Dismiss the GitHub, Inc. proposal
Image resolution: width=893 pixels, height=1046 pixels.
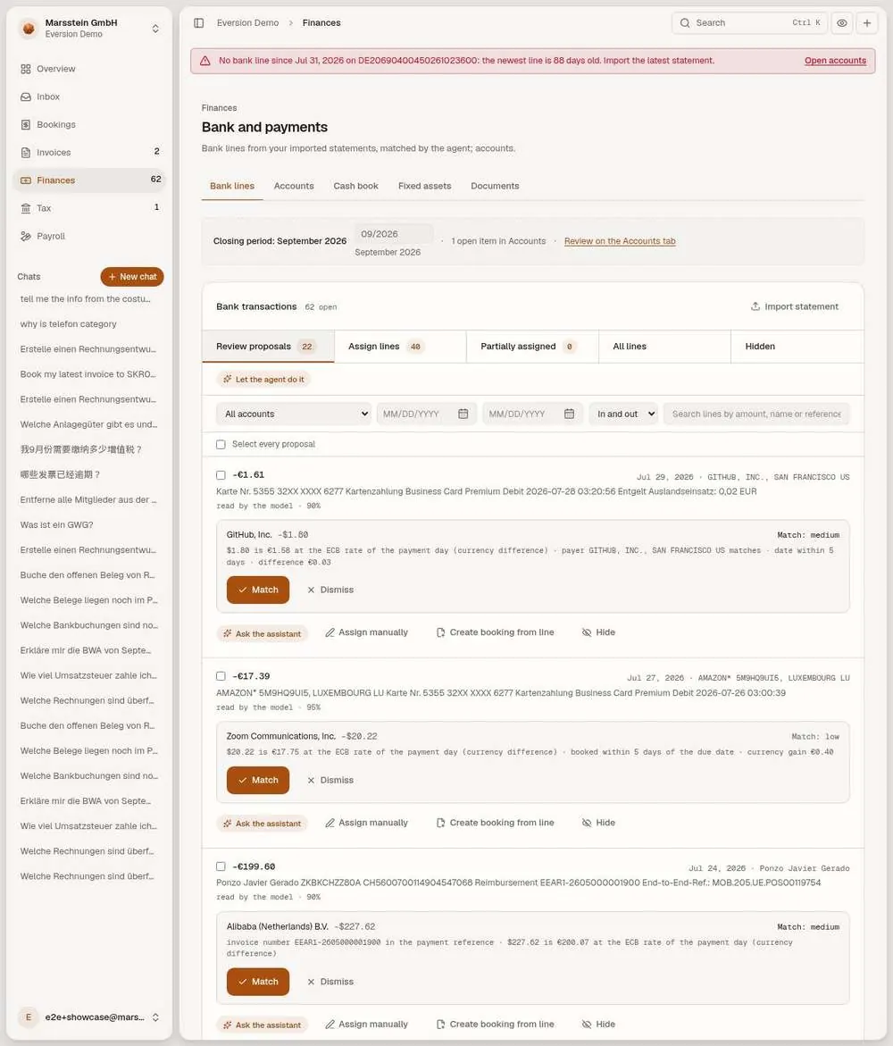pyautogui.click(x=330, y=590)
